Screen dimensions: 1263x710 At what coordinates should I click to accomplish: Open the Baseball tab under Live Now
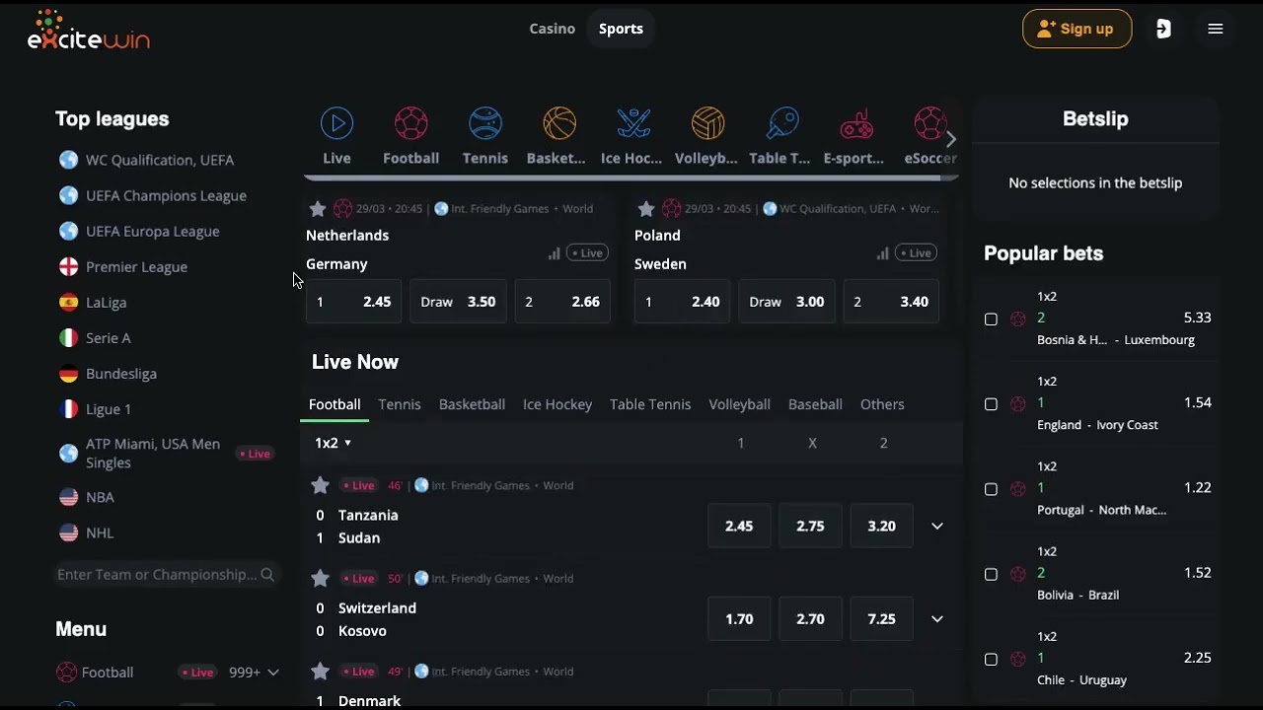tap(815, 404)
